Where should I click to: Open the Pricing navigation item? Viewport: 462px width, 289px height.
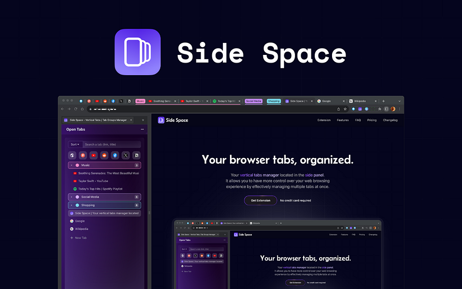(372, 120)
